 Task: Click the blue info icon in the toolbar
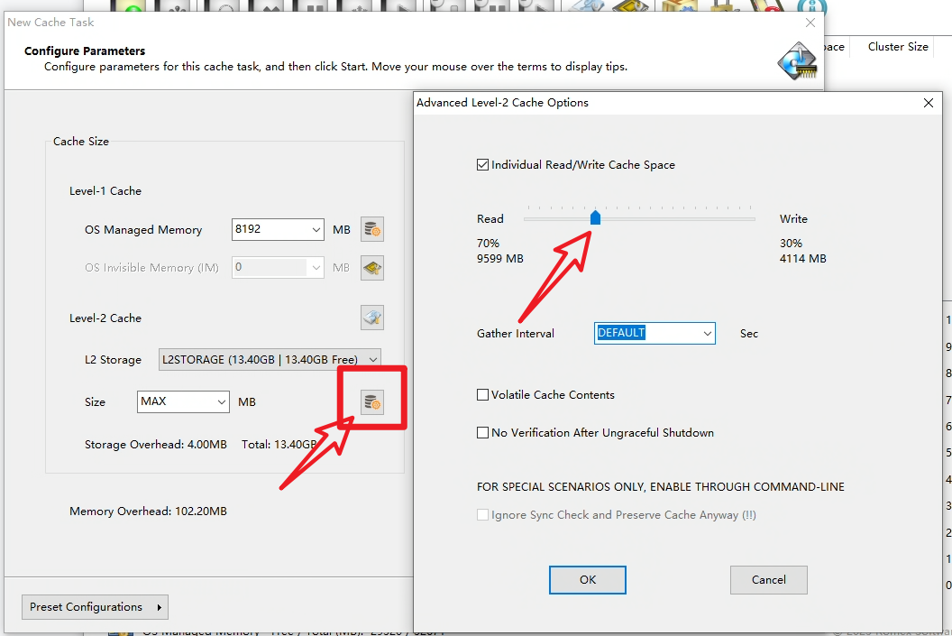(811, 8)
